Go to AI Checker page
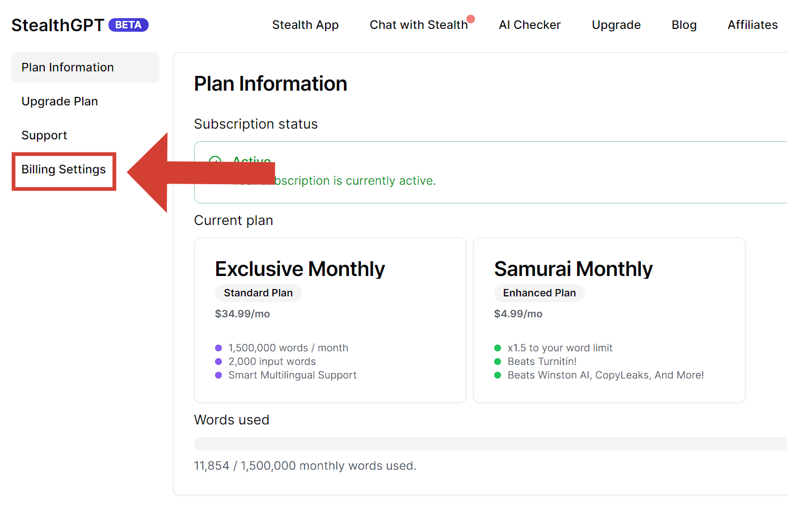This screenshot has width=787, height=531. [x=529, y=25]
